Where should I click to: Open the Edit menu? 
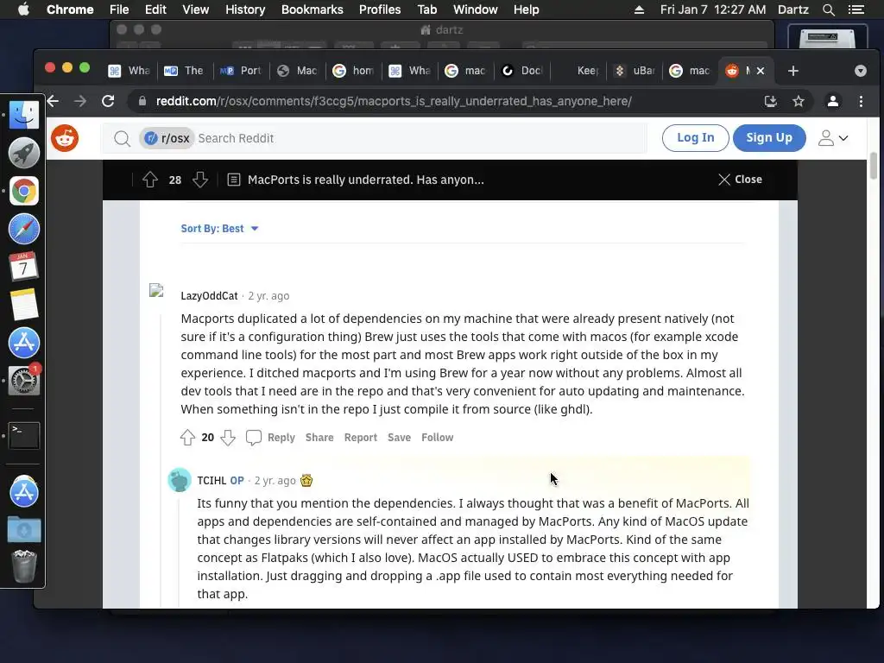click(x=155, y=9)
